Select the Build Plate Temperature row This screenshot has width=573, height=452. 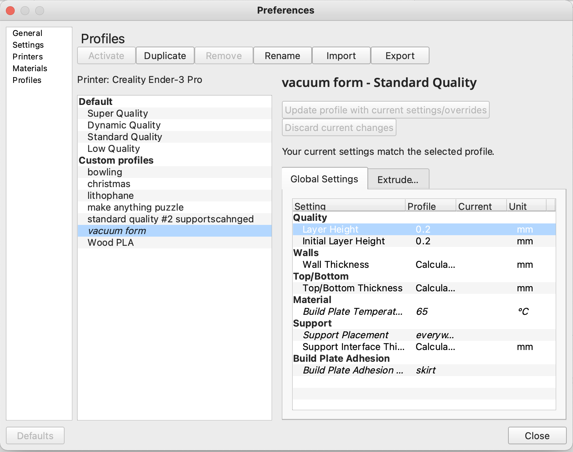pyautogui.click(x=424, y=311)
